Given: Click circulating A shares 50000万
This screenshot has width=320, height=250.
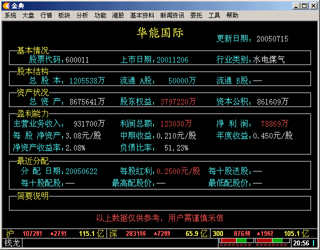Looking at the screenshot, I should (x=182, y=81).
